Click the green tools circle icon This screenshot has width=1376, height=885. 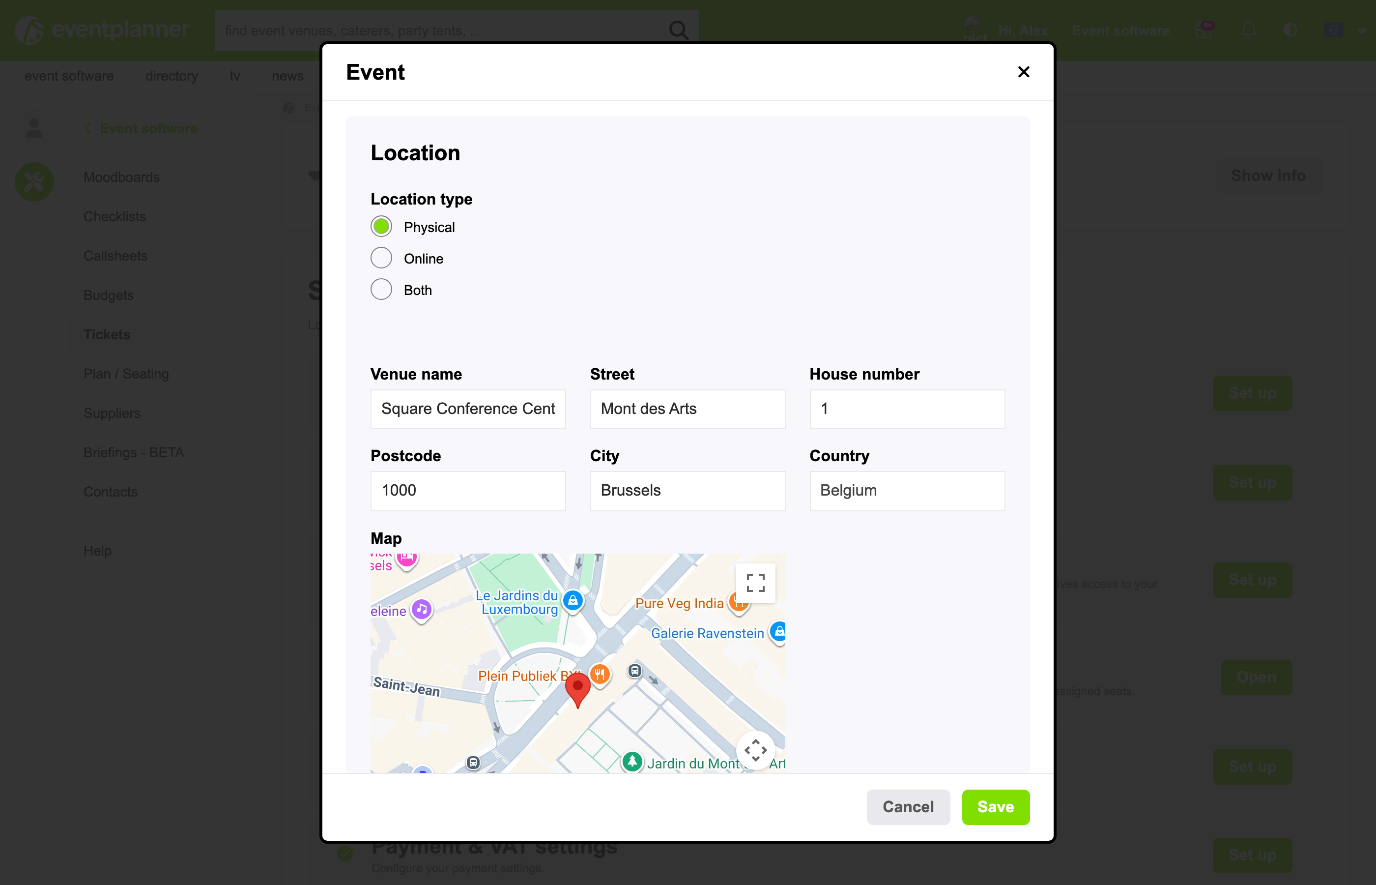click(x=34, y=181)
